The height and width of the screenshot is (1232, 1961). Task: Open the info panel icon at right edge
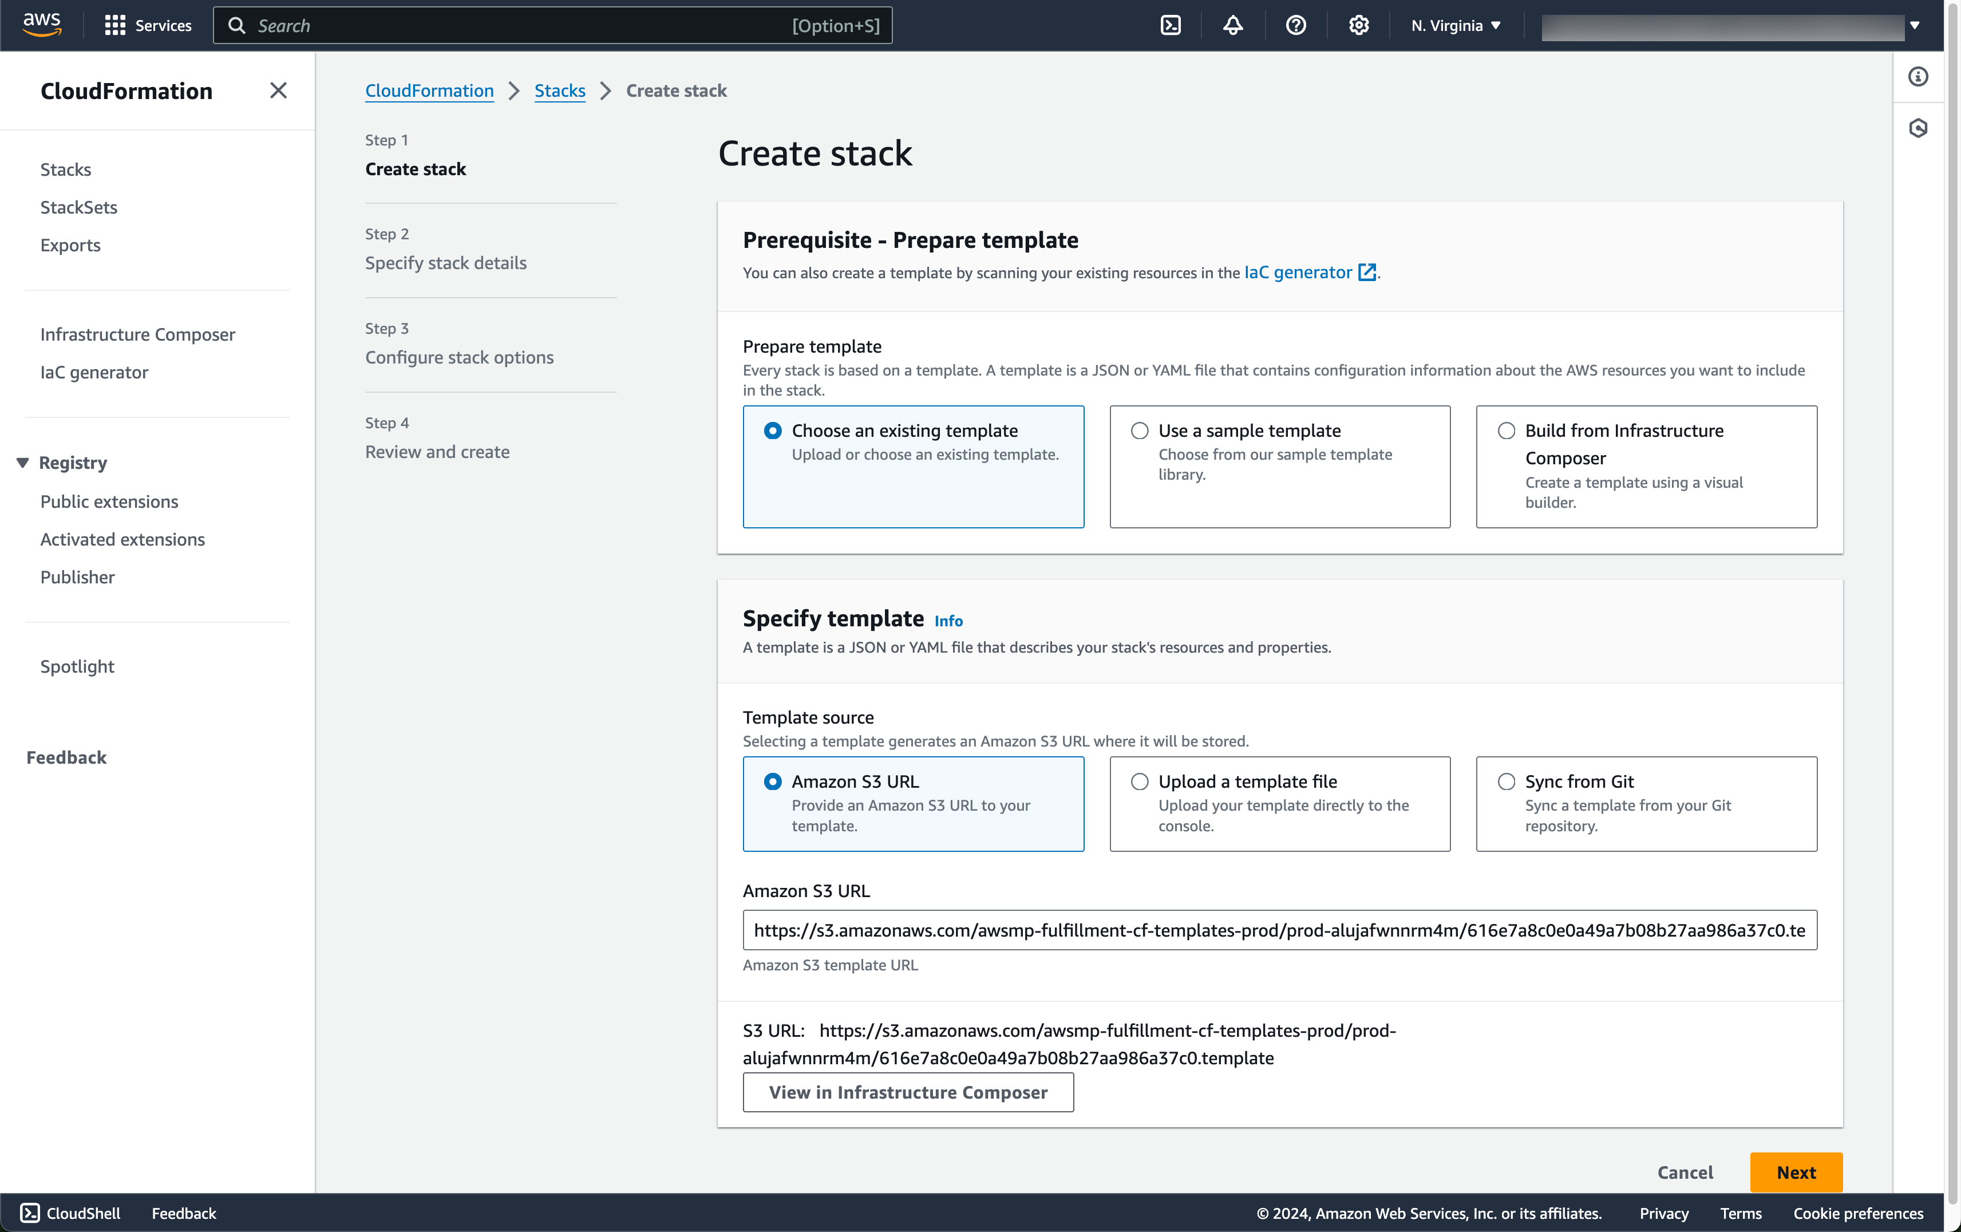coord(1918,77)
